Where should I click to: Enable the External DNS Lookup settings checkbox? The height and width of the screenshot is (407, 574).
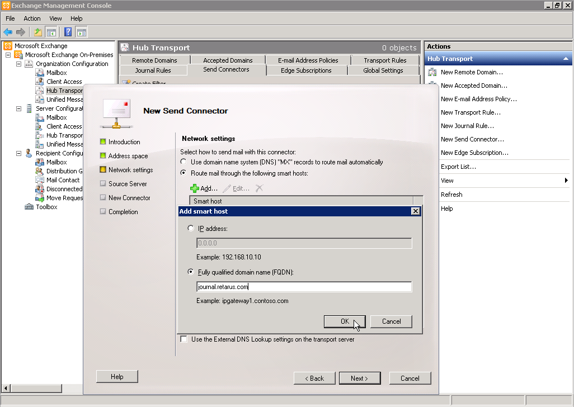184,339
